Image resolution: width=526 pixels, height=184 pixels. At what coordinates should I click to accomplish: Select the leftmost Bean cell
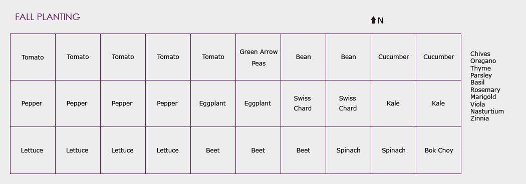click(x=303, y=57)
